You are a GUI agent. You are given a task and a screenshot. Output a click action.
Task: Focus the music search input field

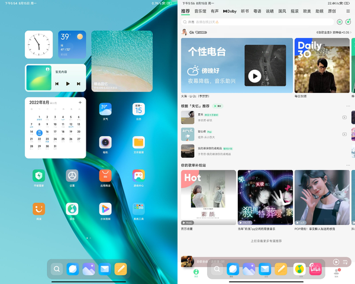click(257, 22)
